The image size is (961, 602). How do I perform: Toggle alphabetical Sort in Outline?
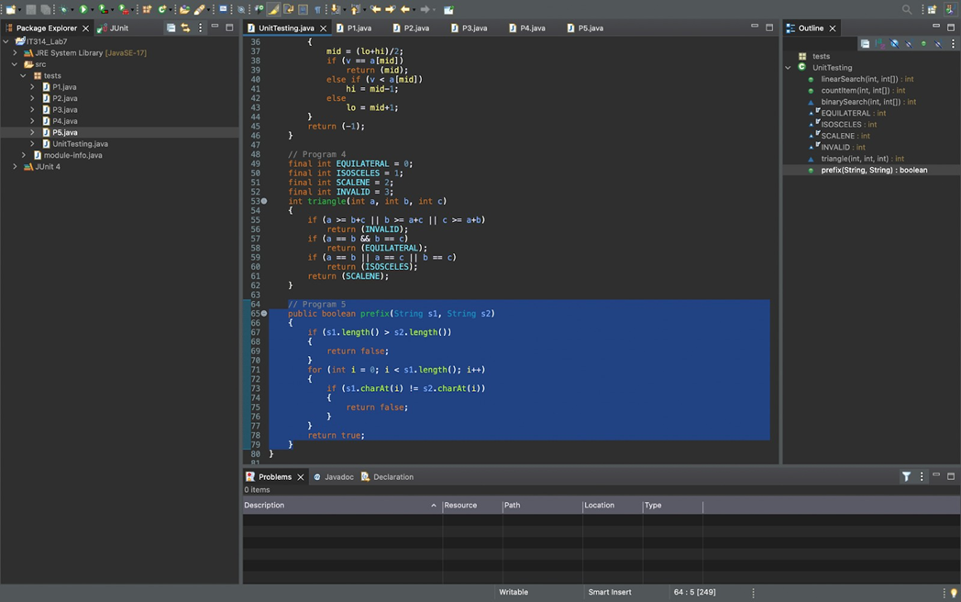click(x=879, y=43)
